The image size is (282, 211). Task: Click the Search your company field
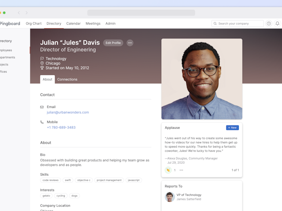[237, 23]
